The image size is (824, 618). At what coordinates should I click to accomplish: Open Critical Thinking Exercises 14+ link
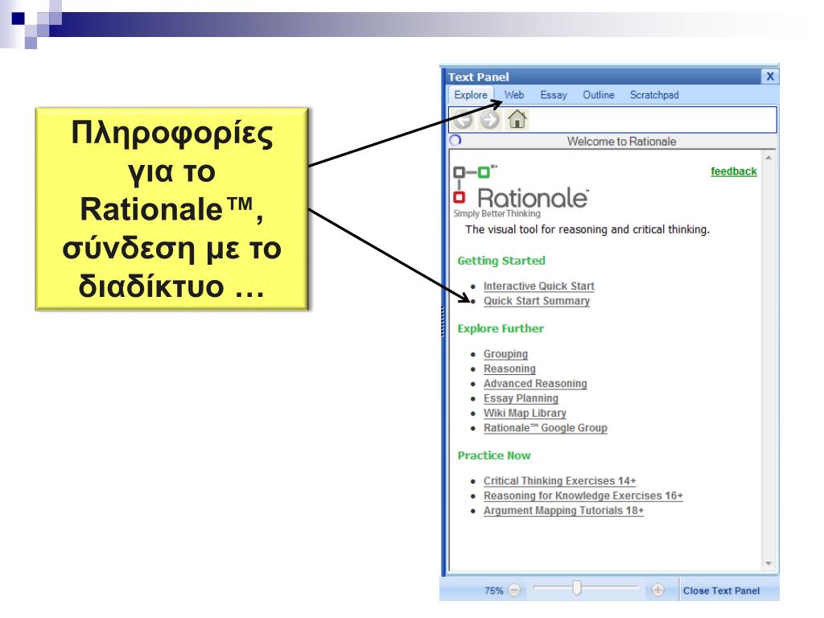coord(560,480)
